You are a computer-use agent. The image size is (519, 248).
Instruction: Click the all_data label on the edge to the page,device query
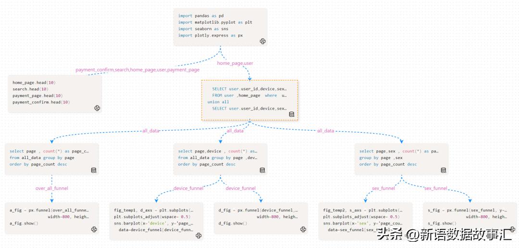pyautogui.click(x=235, y=131)
